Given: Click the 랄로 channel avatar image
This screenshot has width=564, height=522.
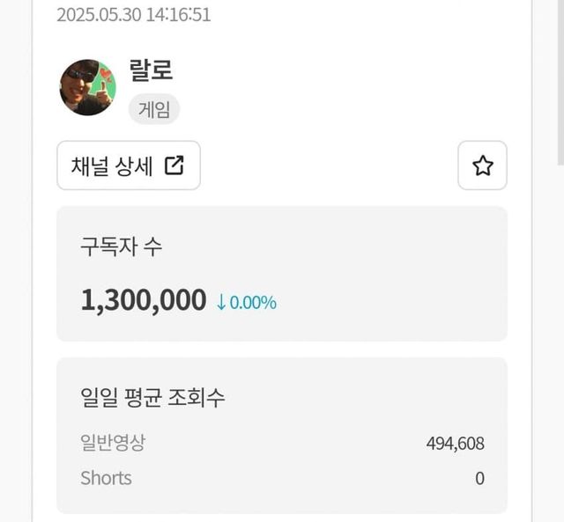Looking at the screenshot, I should [87, 87].
